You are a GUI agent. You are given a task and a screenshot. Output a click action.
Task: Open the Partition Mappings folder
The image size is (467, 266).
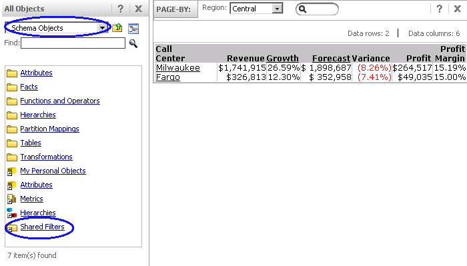(49, 129)
